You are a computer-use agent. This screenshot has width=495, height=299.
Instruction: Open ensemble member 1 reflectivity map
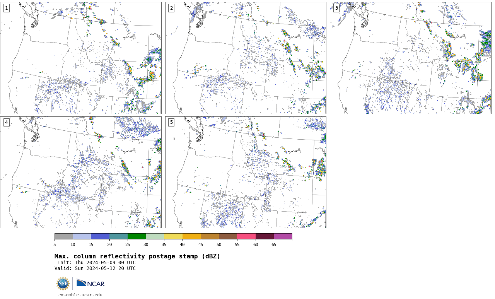point(81,58)
